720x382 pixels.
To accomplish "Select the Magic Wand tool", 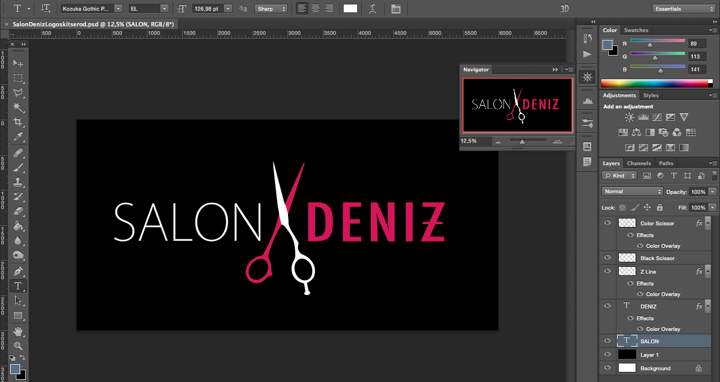I will [18, 107].
